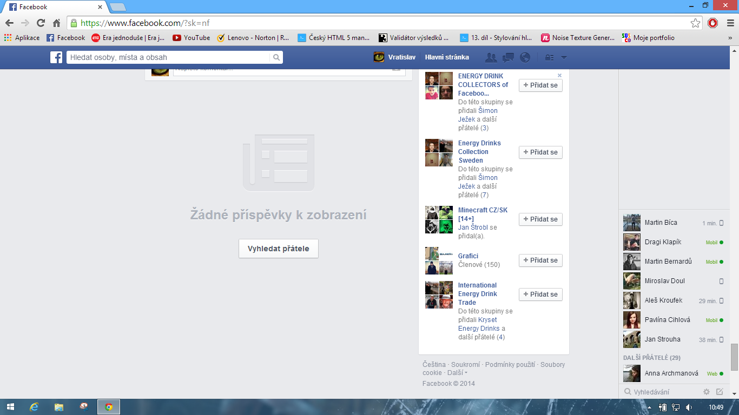Join ENERGY DRINK COLLECTORS group
739x415 pixels.
(x=540, y=85)
